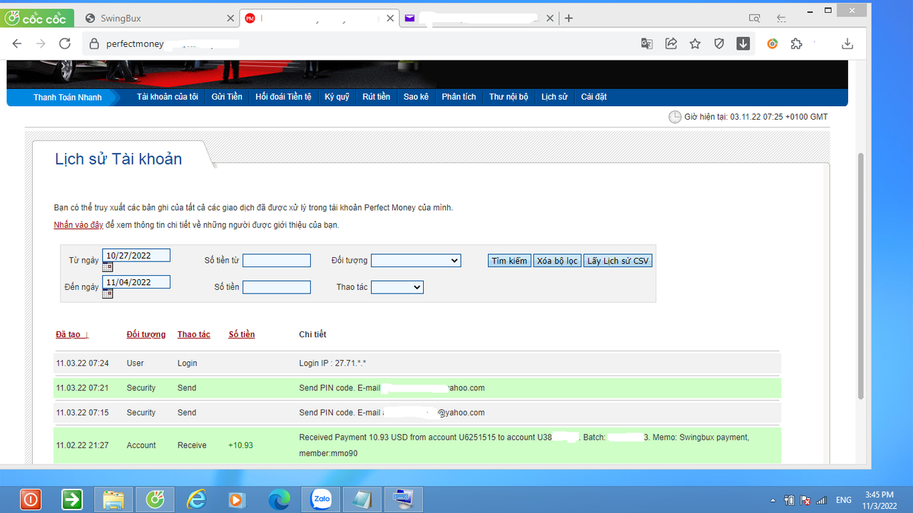Viewport: 913px width, 513px height.
Task: Click the Cốc Cốc taskbar icon
Action: click(155, 500)
